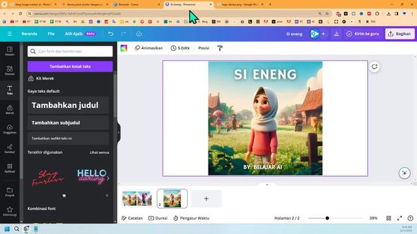The image size is (417, 234).
Task: Switch to the Beranda - Canva browser tab
Action: 136,5
